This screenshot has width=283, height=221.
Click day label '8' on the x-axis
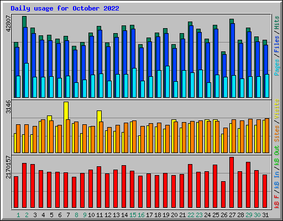[76, 215]
